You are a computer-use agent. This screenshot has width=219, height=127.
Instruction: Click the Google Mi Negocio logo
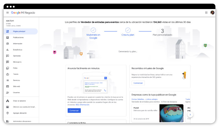click(x=23, y=13)
